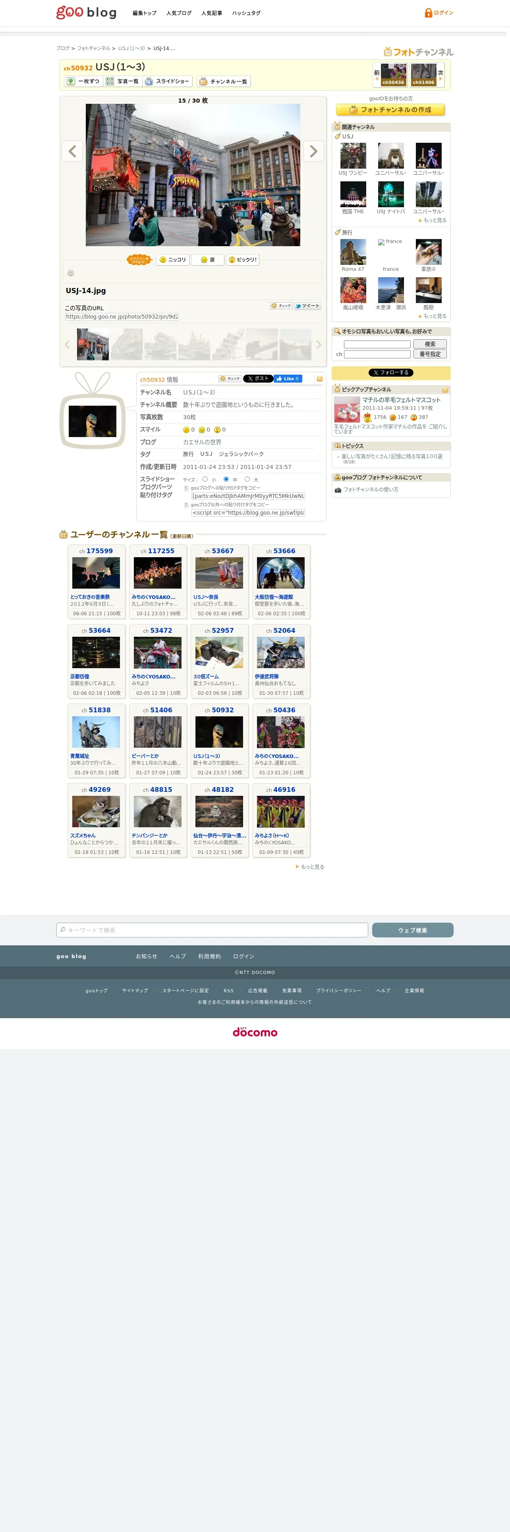The height and width of the screenshot is (1532, 510).
Task: Send a ニッコリ smiley reaction
Action: 173,260
